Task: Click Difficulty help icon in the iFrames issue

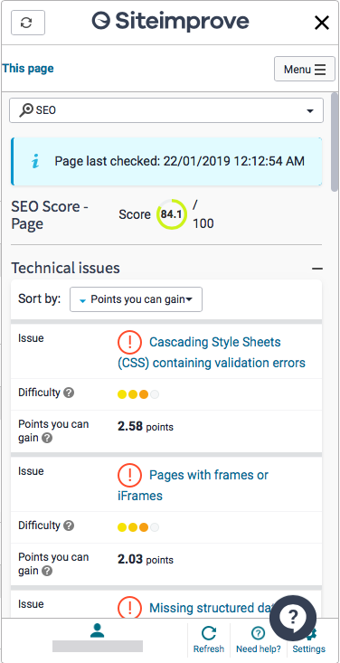Action: [69, 526]
